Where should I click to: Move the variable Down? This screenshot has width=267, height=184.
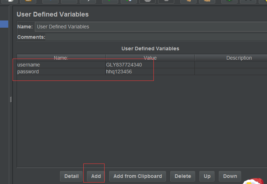(230, 176)
